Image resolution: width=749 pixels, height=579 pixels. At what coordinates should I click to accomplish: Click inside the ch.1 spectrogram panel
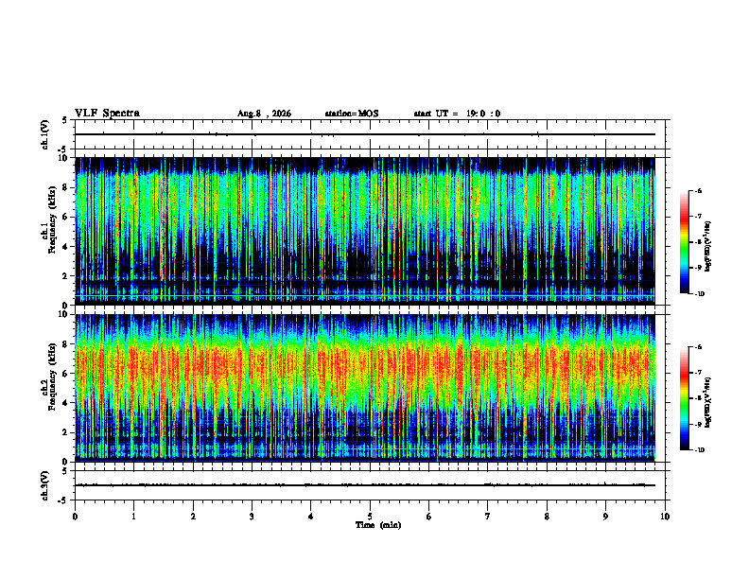pyautogui.click(x=365, y=231)
